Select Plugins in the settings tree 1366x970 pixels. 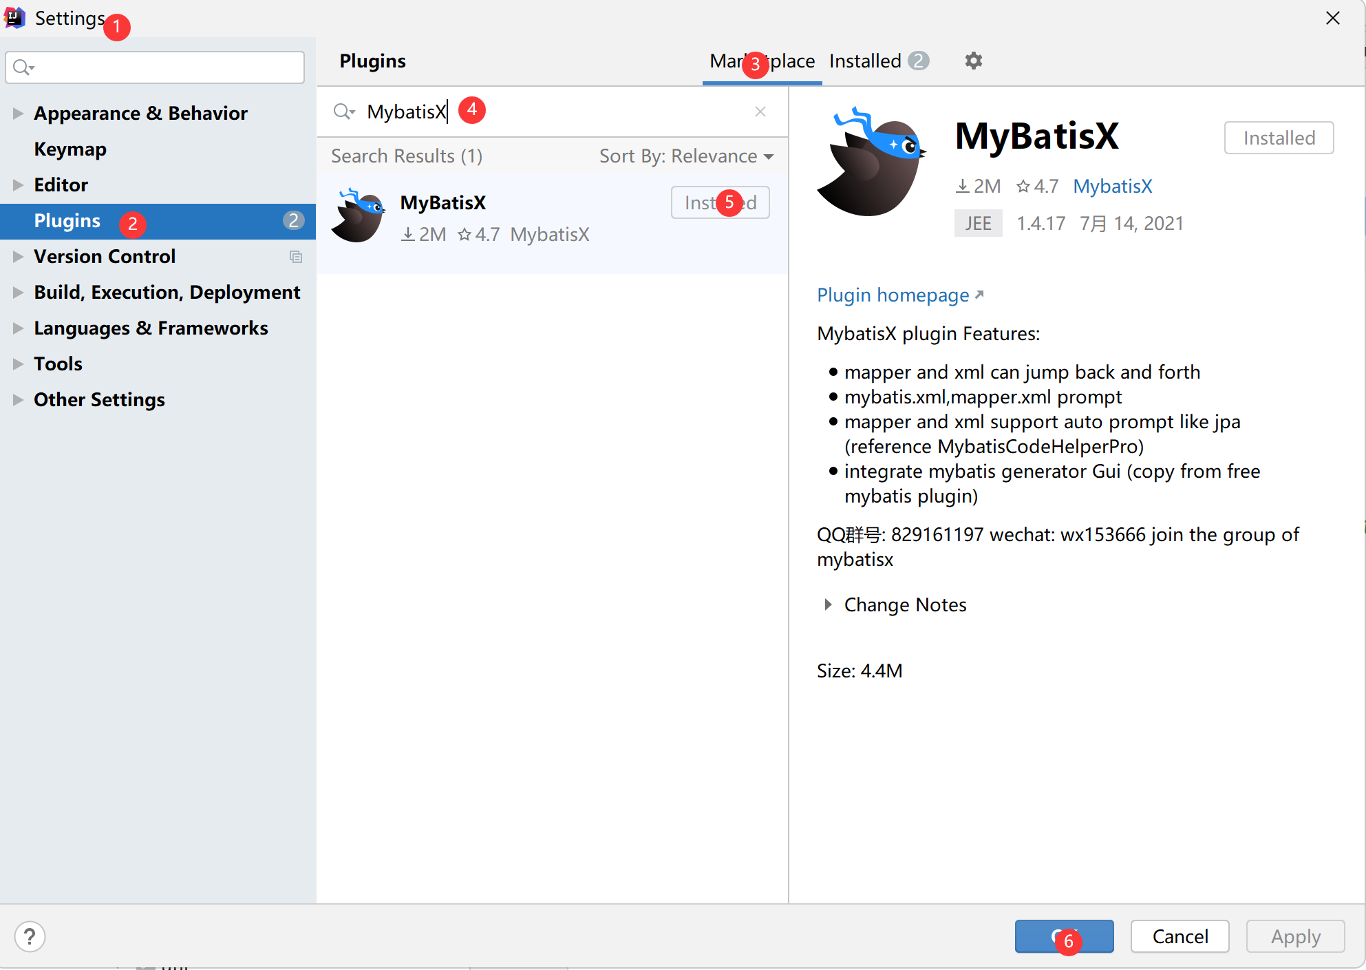coord(158,221)
